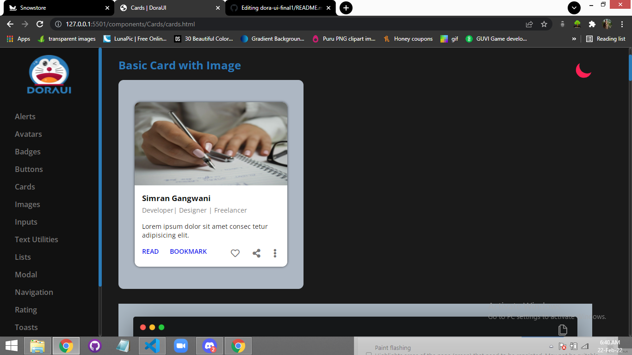Click the sidebar blue scrollbar

tap(100, 167)
